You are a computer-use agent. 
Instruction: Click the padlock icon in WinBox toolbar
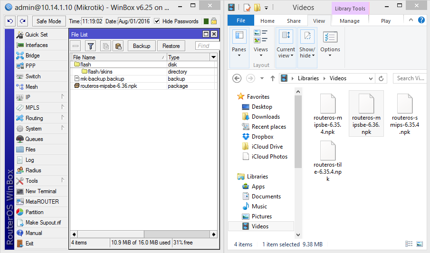click(x=214, y=21)
